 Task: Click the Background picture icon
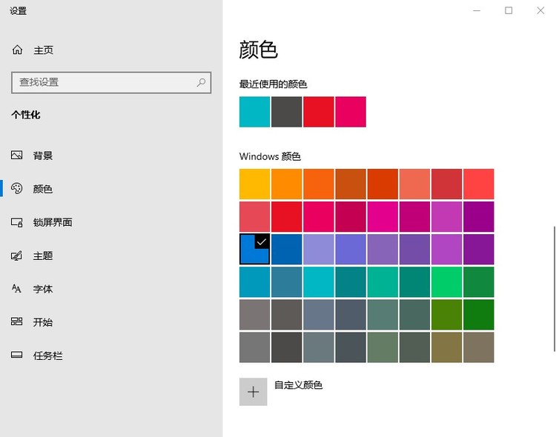[x=17, y=156]
